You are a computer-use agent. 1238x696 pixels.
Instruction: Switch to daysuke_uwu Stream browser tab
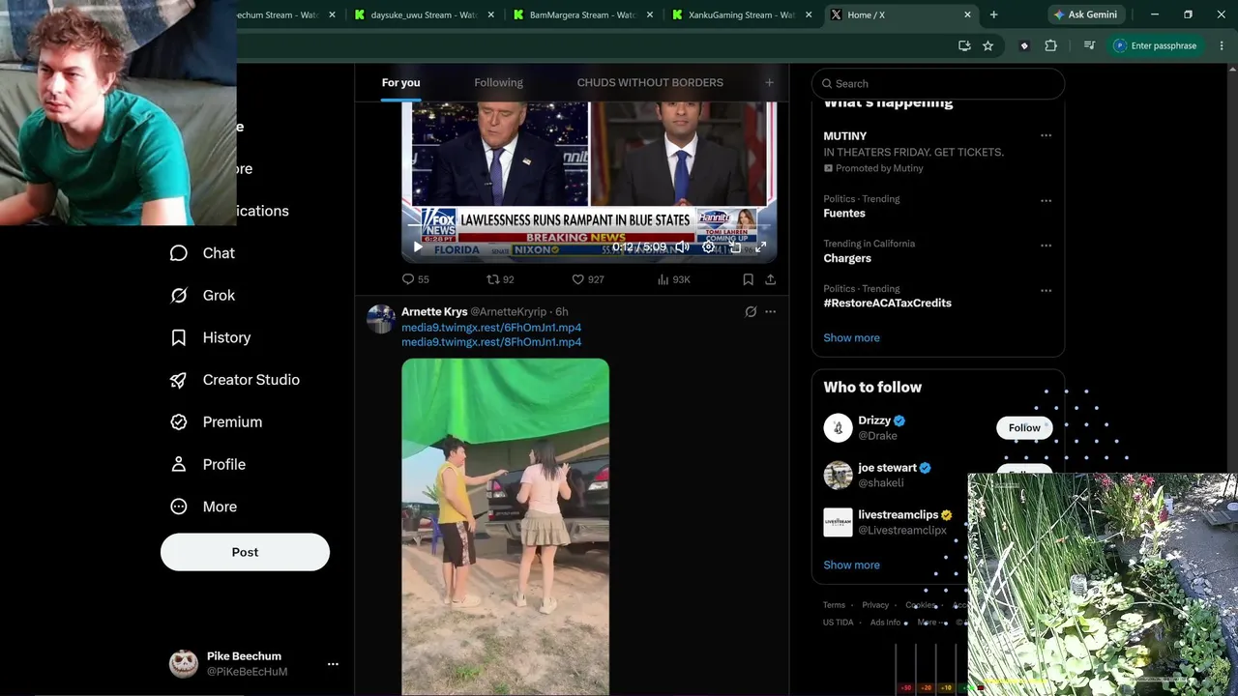pyautogui.click(x=424, y=14)
